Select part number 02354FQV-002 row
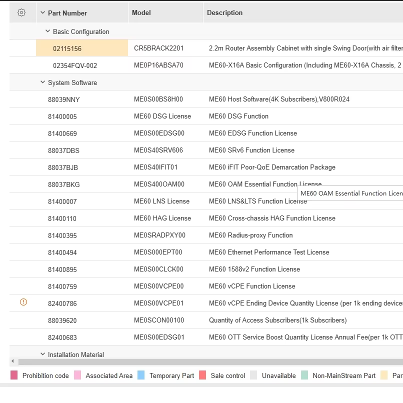The image size is (403, 403). click(x=75, y=65)
